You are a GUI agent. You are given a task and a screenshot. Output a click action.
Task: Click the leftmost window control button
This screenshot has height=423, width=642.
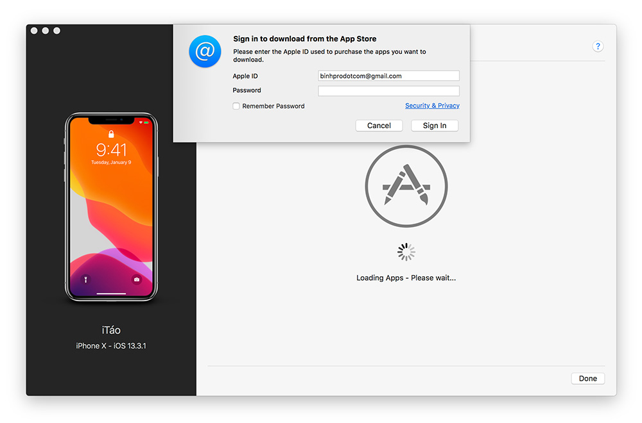point(34,31)
